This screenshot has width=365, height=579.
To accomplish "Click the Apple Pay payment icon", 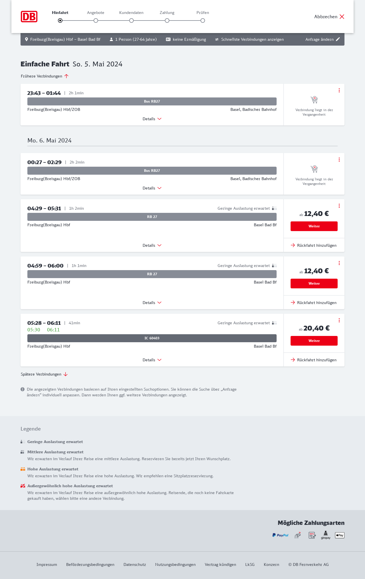I will 340,535.
